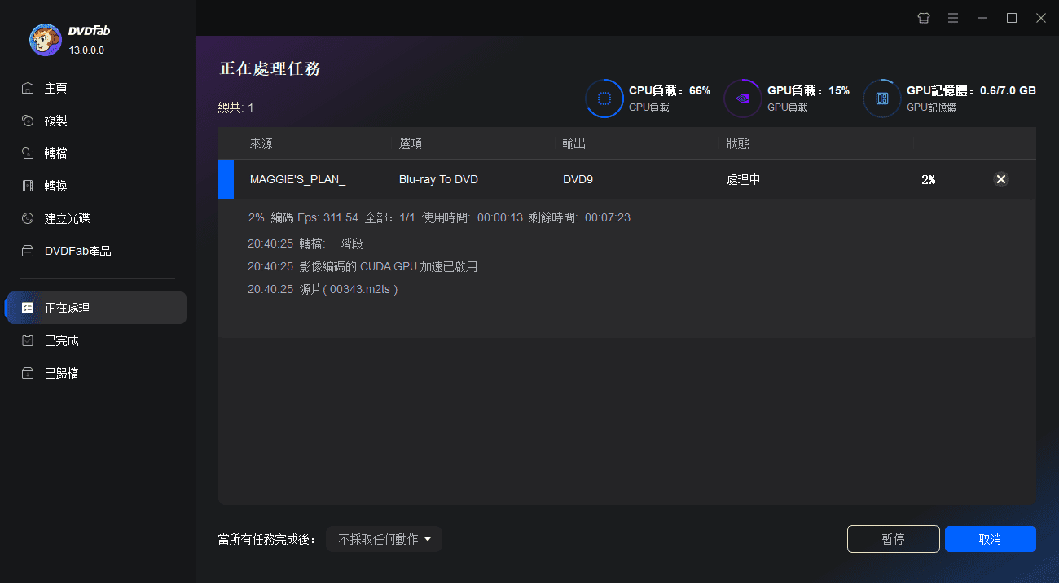Click the 編碼 Fps: 311.54 statistics line
1059x583 pixels.
[439, 217]
